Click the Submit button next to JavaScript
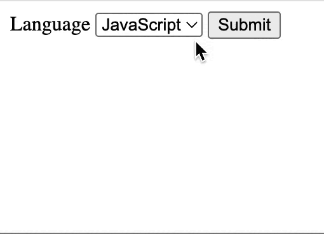 tap(244, 25)
